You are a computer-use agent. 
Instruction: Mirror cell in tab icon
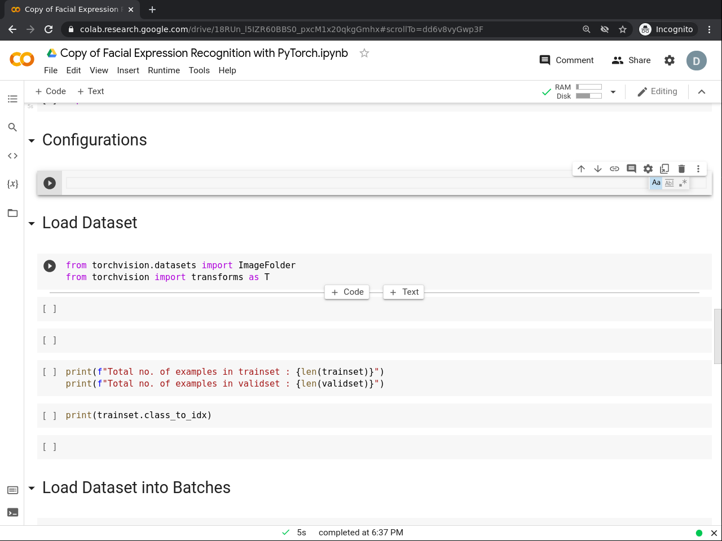pyautogui.click(x=664, y=168)
